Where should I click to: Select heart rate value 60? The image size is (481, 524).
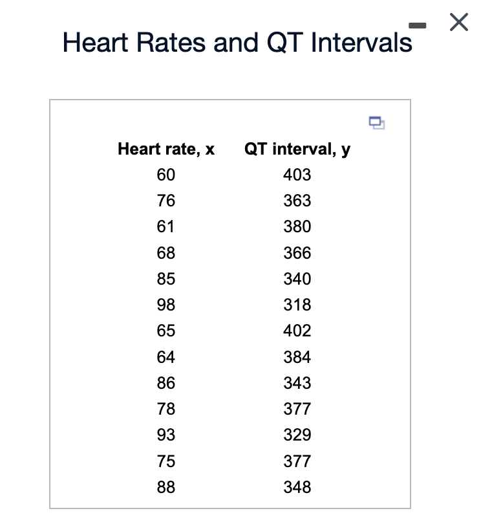[x=166, y=175]
